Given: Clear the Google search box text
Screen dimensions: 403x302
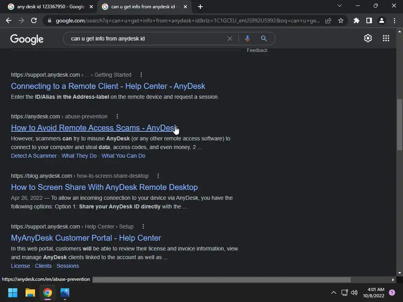Looking at the screenshot, I should click(230, 39).
